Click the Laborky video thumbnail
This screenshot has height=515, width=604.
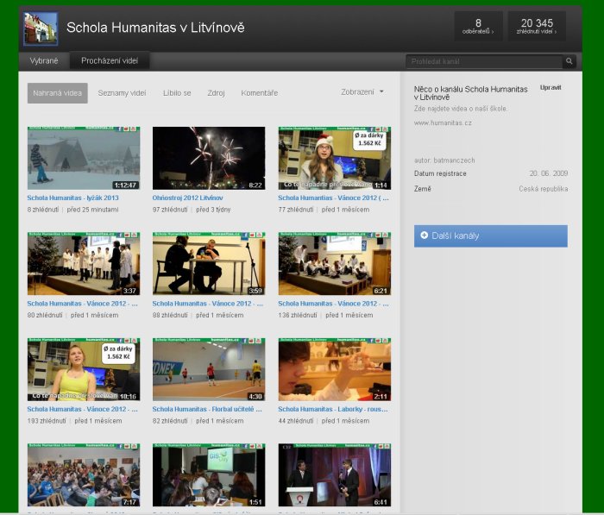334,369
